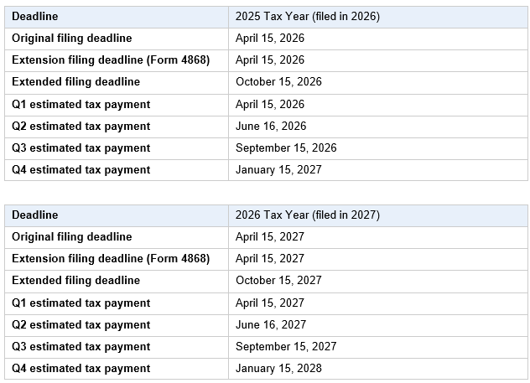The image size is (530, 383).
Task: Select the June 16, 2027 cell
Action: [271, 325]
